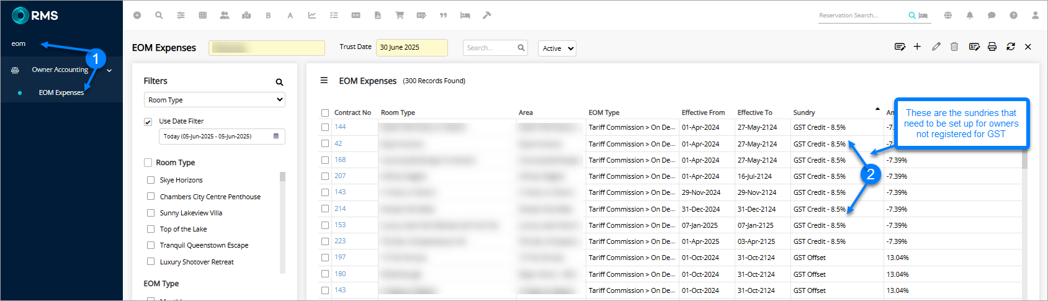Click the Refresh icon in EOM Expenses toolbar

click(1011, 47)
